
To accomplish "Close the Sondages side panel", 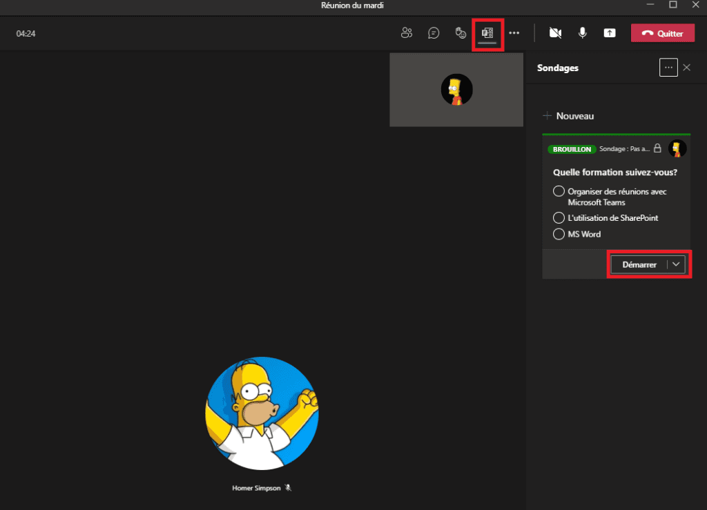I will tap(687, 68).
